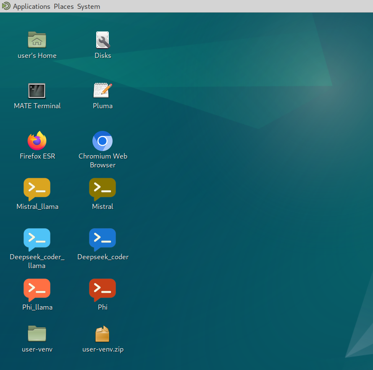Open the user's Home folder
373x370 pixels.
coord(37,40)
